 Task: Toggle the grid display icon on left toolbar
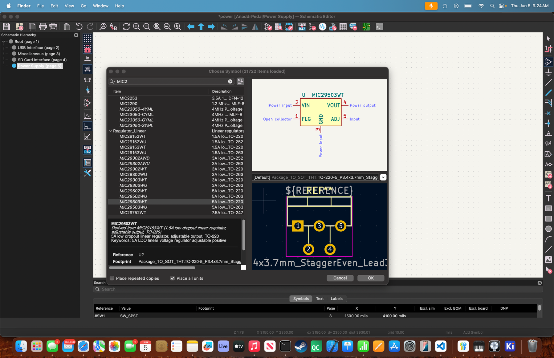87,38
